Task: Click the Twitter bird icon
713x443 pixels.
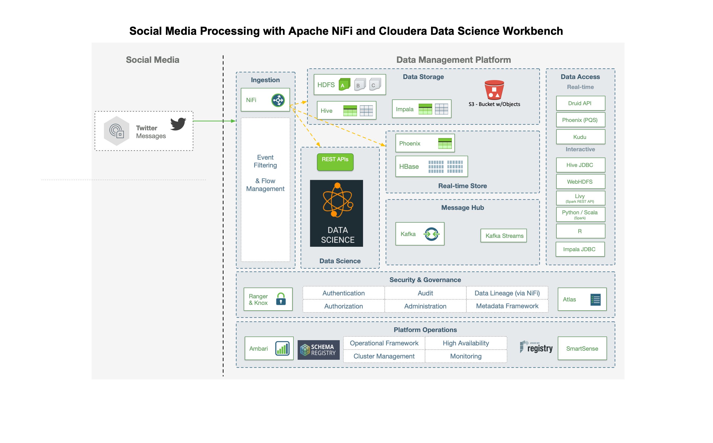Action: pos(178,124)
